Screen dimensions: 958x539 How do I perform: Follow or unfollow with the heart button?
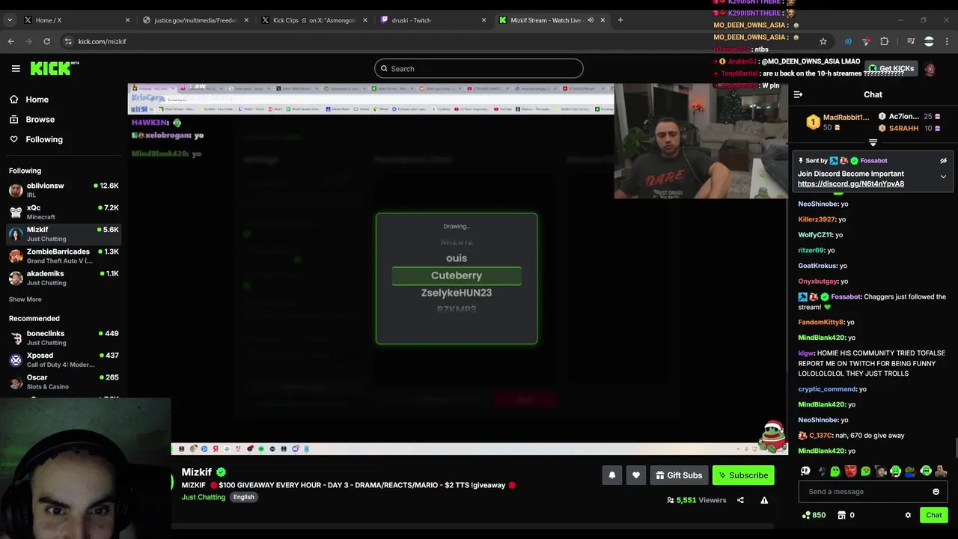[636, 475]
